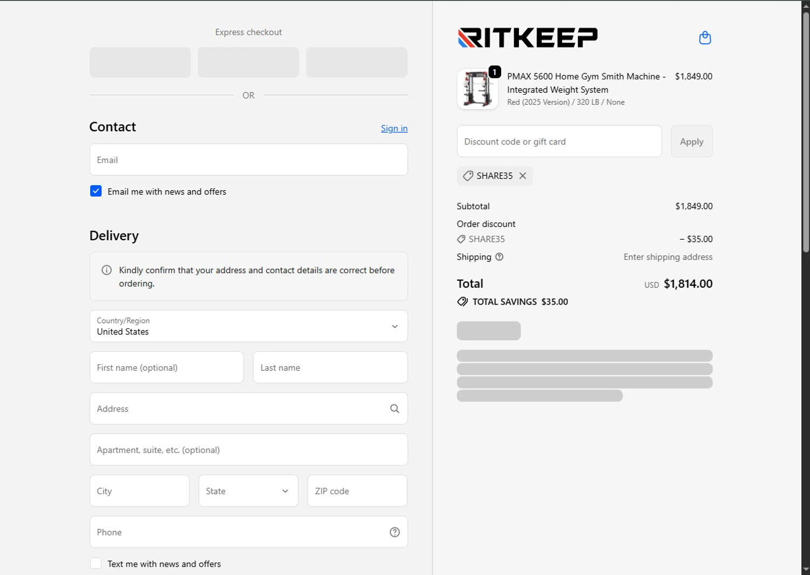
Task: Click the SHARE35 label under Order discount
Action: 487,239
